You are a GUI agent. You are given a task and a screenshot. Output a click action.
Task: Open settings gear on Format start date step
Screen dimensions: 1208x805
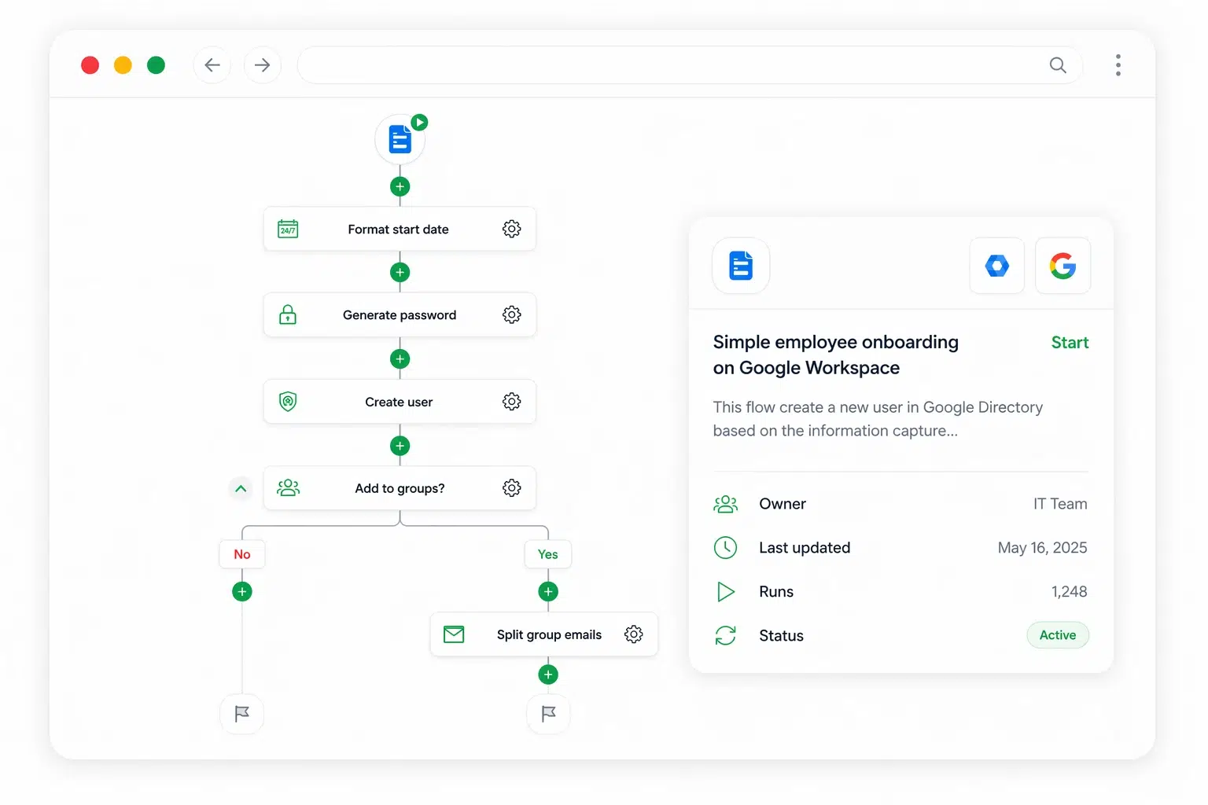pyautogui.click(x=512, y=229)
